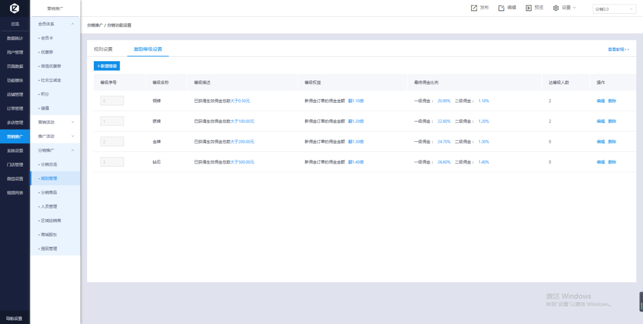This screenshot has height=324, width=643.
Task: Open the 分销3.0 dropdown selector
Action: click(614, 9)
